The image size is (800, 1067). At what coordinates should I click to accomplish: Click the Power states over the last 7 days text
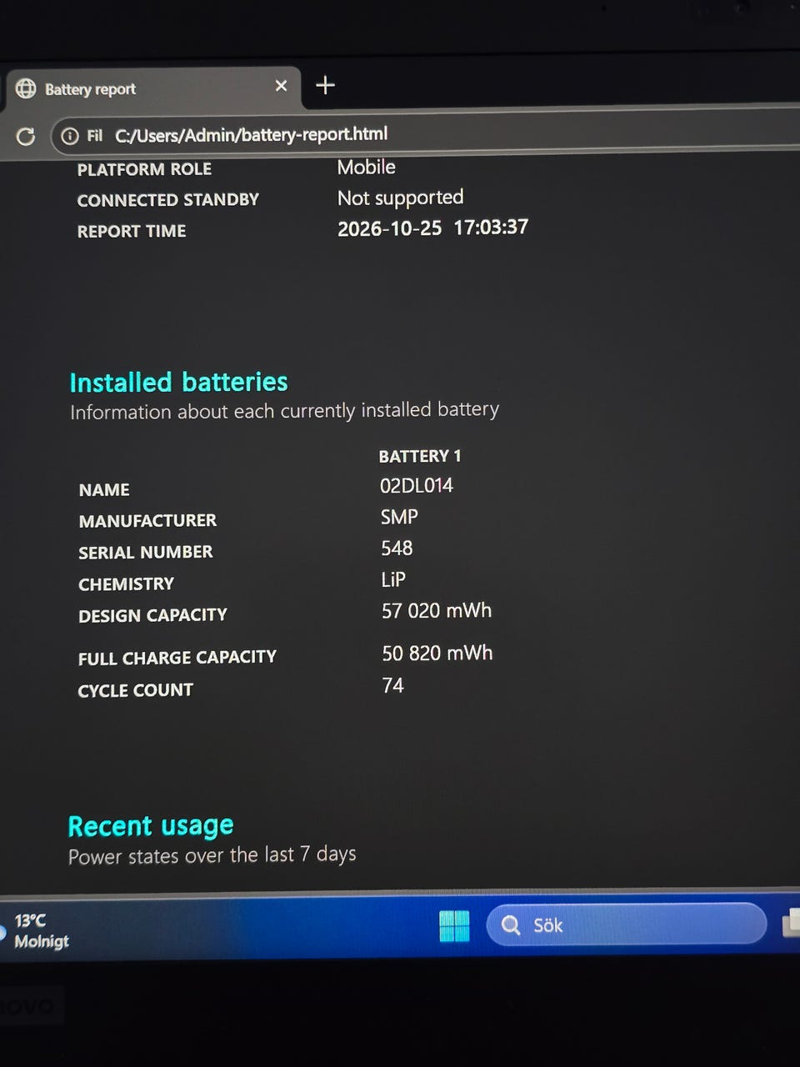212,855
